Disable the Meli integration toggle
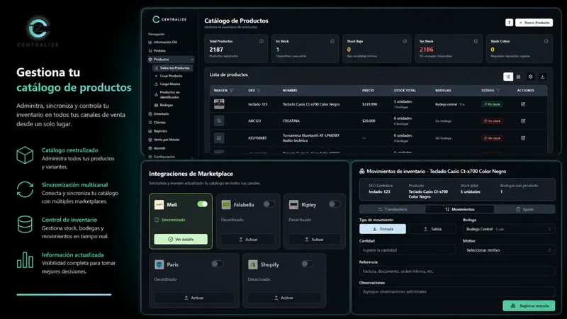Viewport: 567px width, 319px height. click(203, 204)
